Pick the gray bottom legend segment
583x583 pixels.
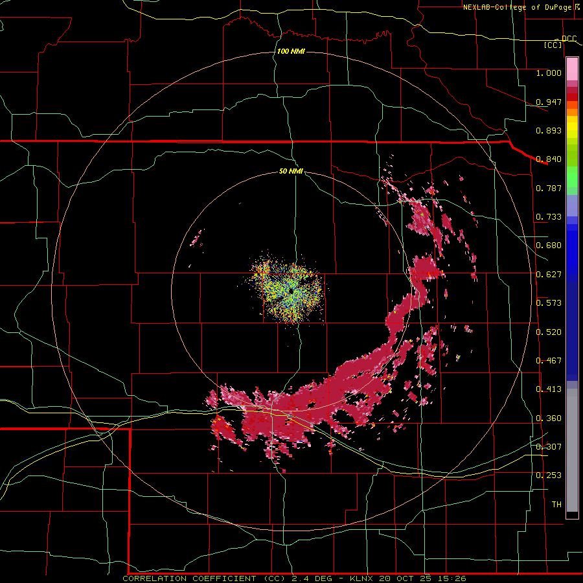[x=572, y=450]
